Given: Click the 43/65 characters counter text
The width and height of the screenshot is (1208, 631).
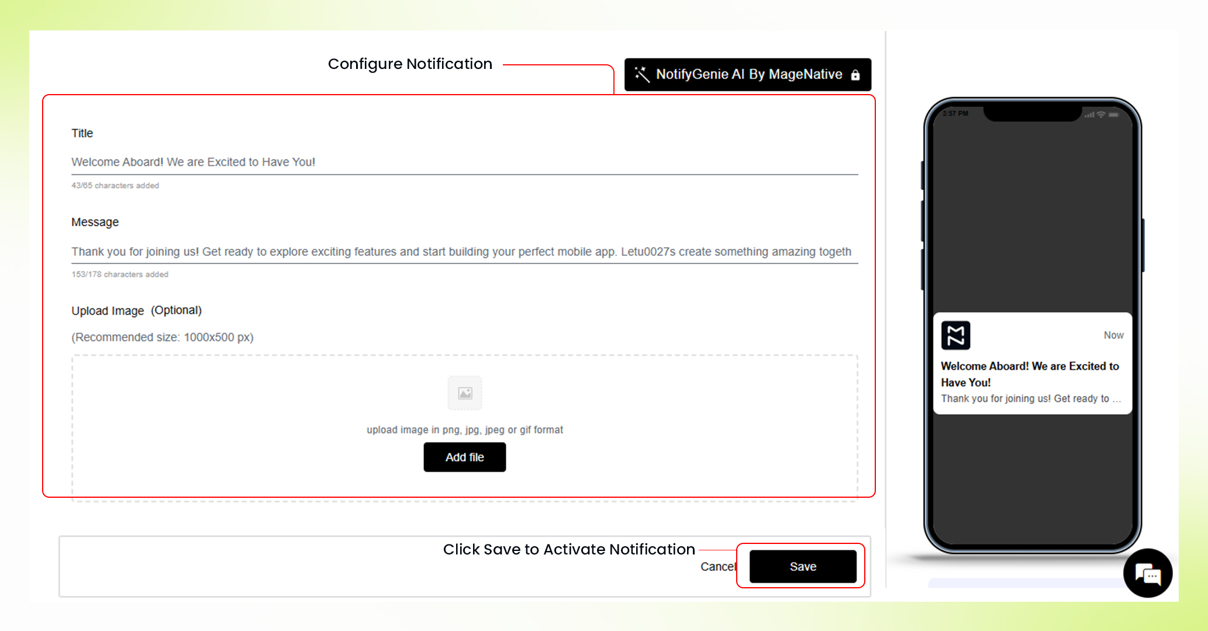Looking at the screenshot, I should tap(115, 186).
